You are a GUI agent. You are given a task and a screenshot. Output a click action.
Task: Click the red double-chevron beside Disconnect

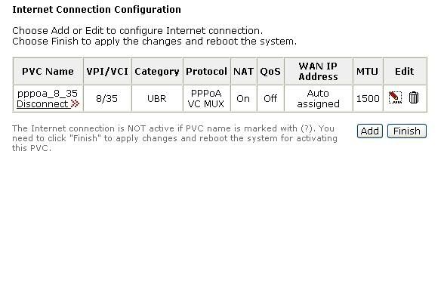tap(75, 103)
